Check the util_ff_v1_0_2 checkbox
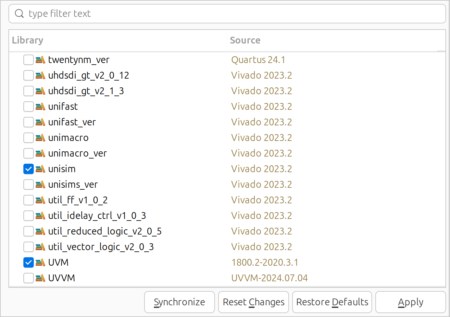 tap(29, 200)
